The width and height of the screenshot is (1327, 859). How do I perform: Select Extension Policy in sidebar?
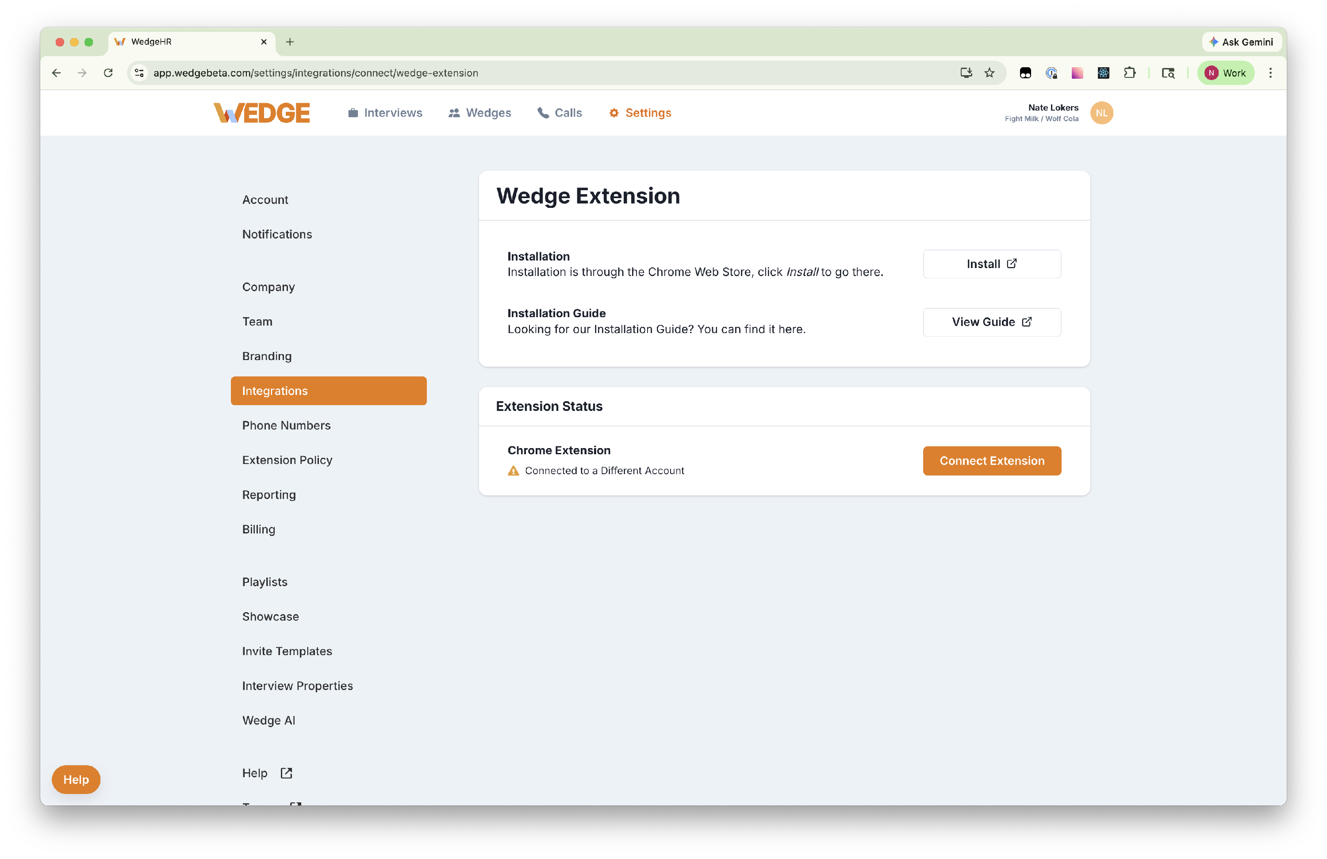click(x=287, y=460)
